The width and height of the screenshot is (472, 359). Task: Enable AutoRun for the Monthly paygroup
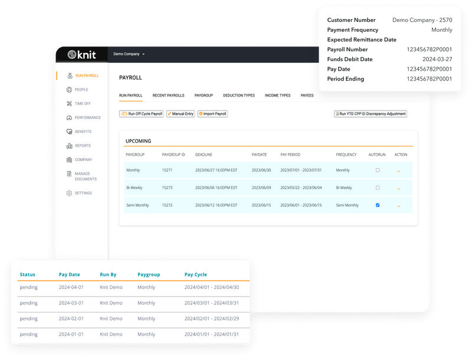click(x=378, y=170)
